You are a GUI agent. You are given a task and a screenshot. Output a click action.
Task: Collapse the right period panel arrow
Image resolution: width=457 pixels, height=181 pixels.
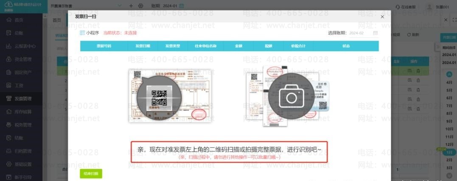pos(437,47)
